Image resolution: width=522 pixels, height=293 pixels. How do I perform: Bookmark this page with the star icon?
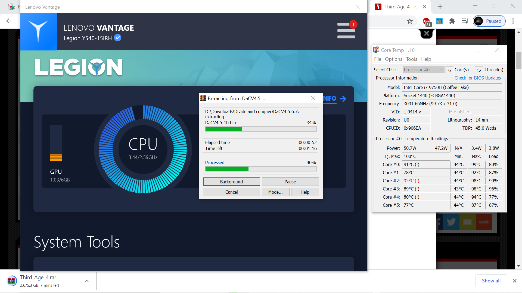pos(410,21)
